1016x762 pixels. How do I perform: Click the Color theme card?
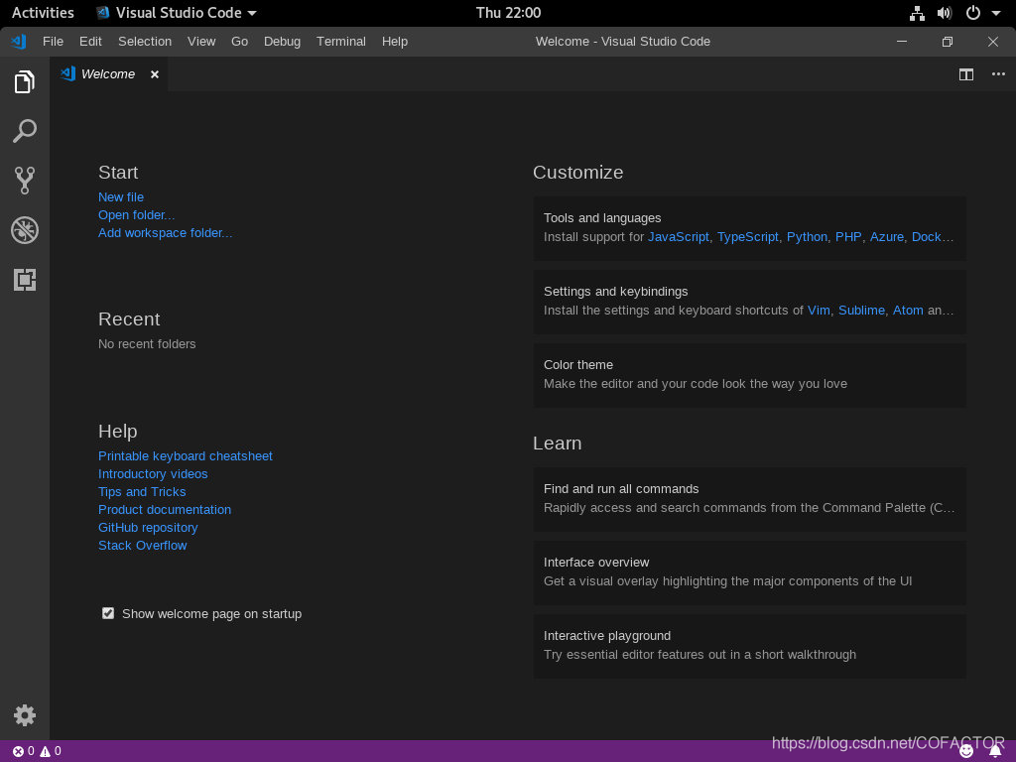[x=750, y=375]
